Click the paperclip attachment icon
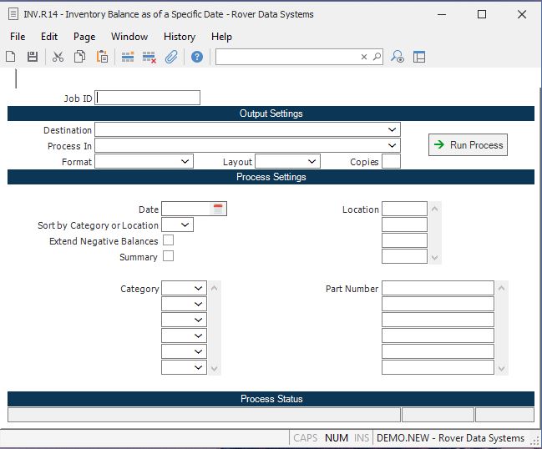542x449 pixels. tap(171, 57)
